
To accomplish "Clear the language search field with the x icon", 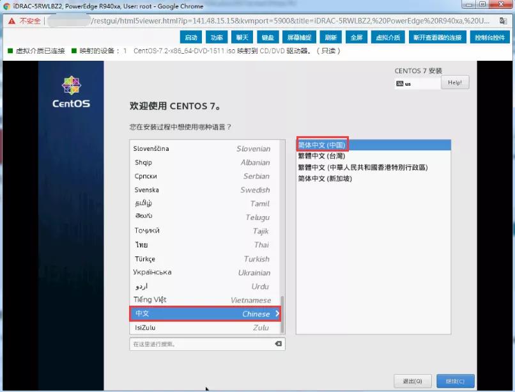I will [x=277, y=343].
